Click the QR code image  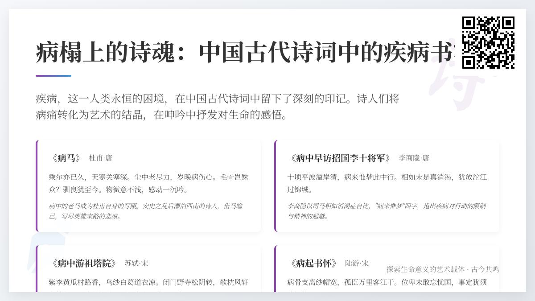(488, 42)
